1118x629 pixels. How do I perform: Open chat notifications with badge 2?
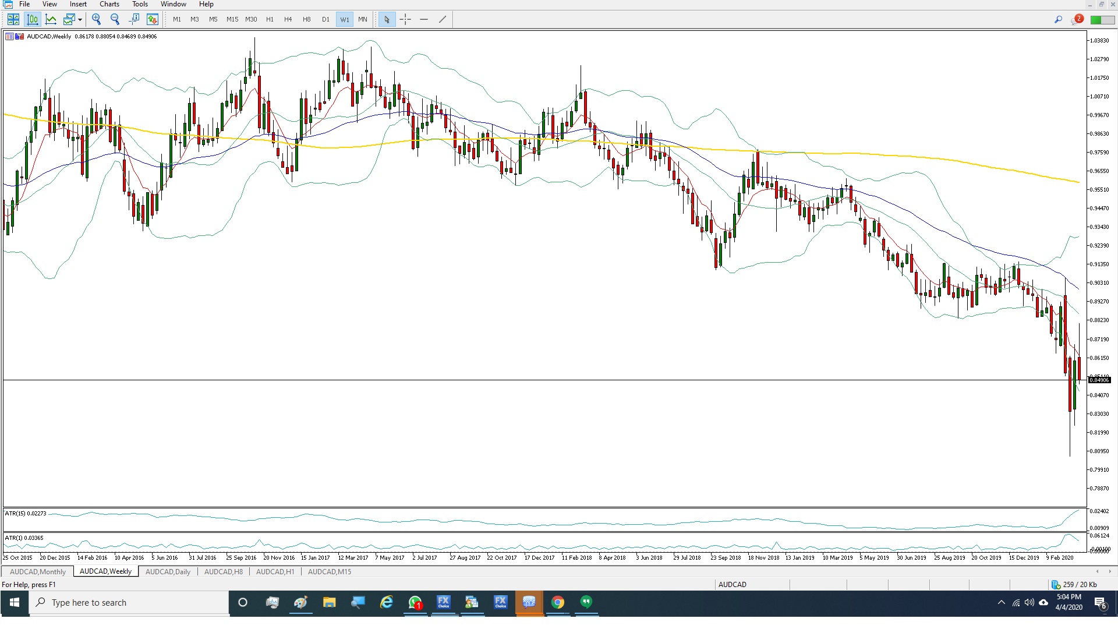[x=1077, y=19]
